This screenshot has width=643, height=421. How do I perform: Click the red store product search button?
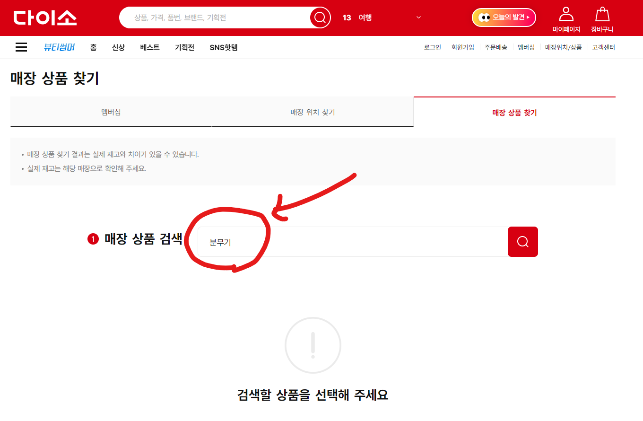[x=523, y=242]
